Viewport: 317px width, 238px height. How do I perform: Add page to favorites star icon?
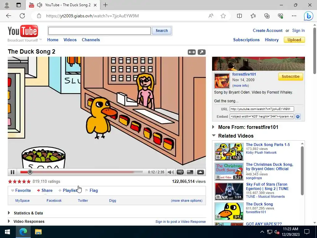[x=223, y=16]
